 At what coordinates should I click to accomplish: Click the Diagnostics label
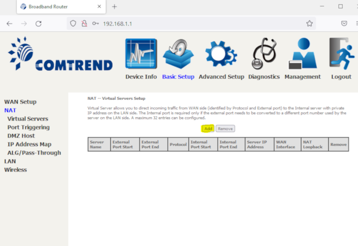264,76
